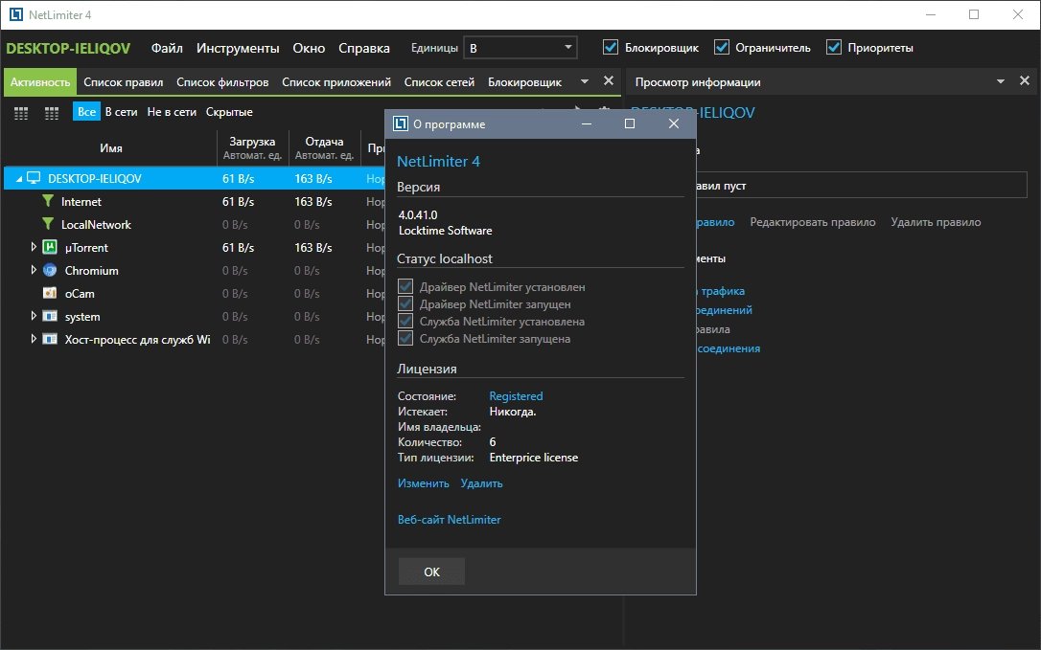Click the Удалить license link
This screenshot has height=650, width=1041.
(x=481, y=483)
